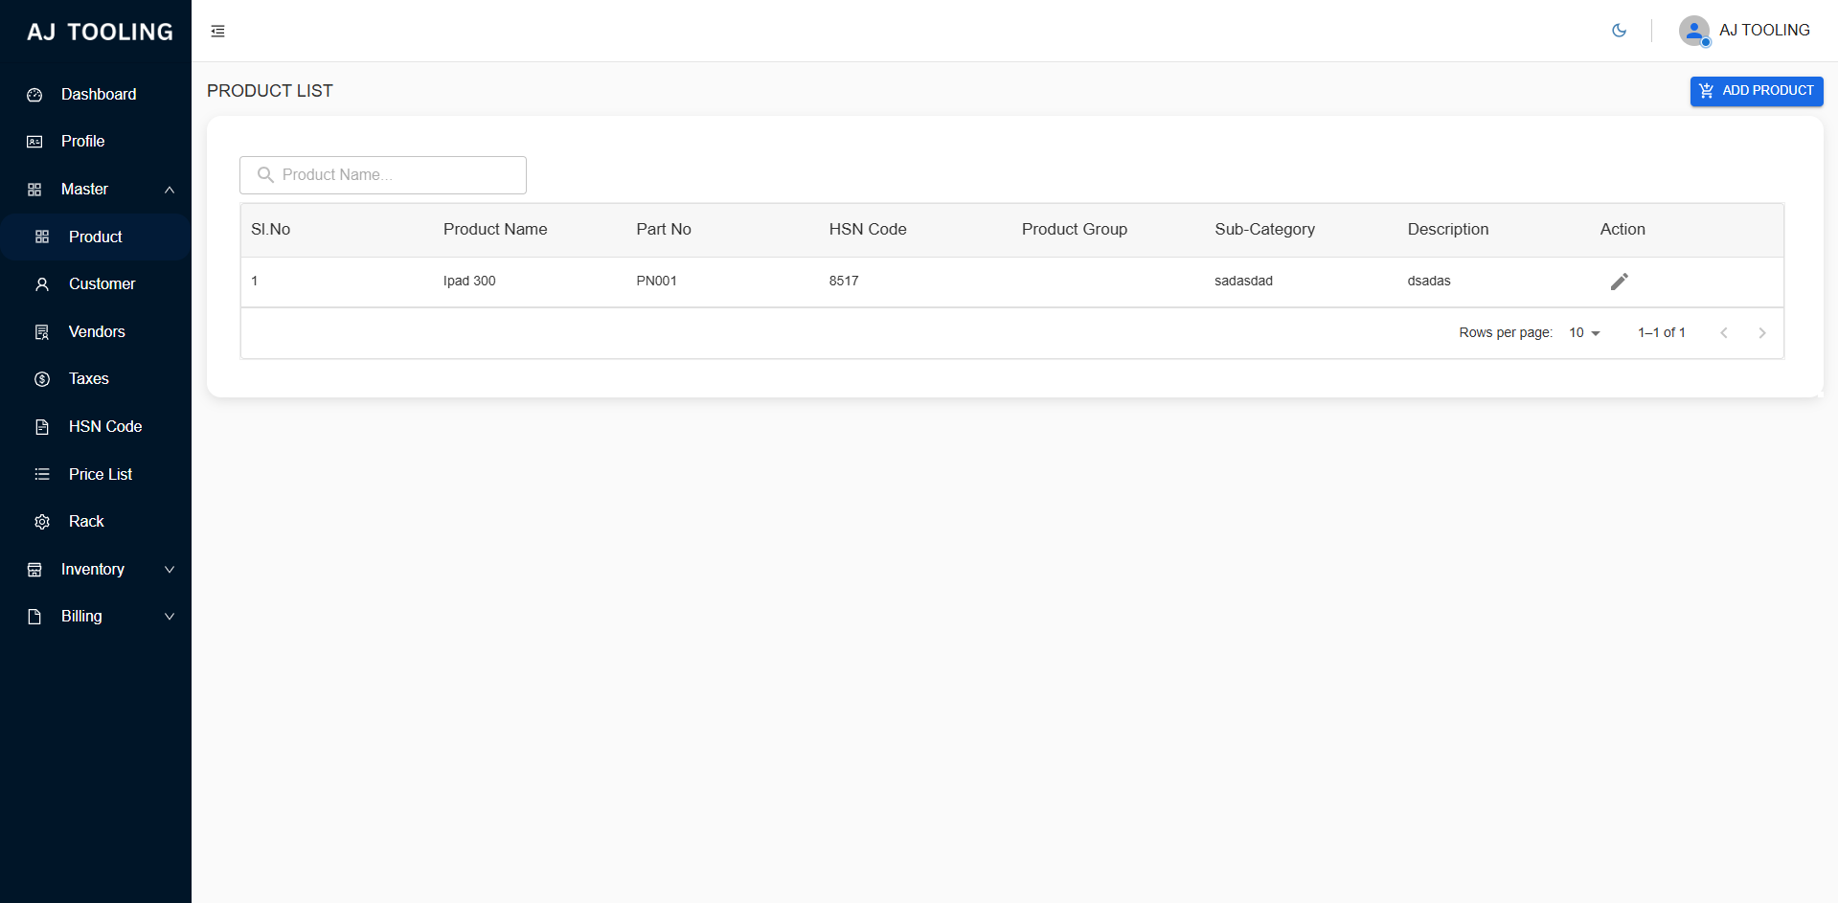Expand the Billing menu chevron
Screen dimensions: 1838x903
(x=170, y=617)
